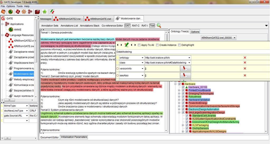Remove the class feature row
Viewport: 270px width, 144px height.
point(245,63)
